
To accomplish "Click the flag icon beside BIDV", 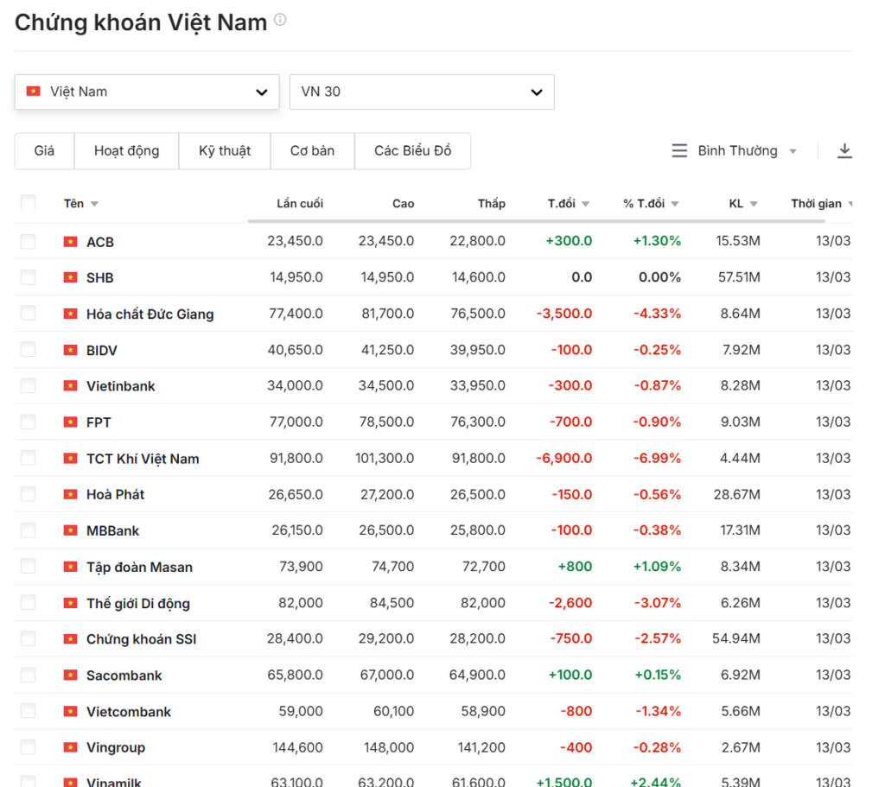I will tap(71, 351).
